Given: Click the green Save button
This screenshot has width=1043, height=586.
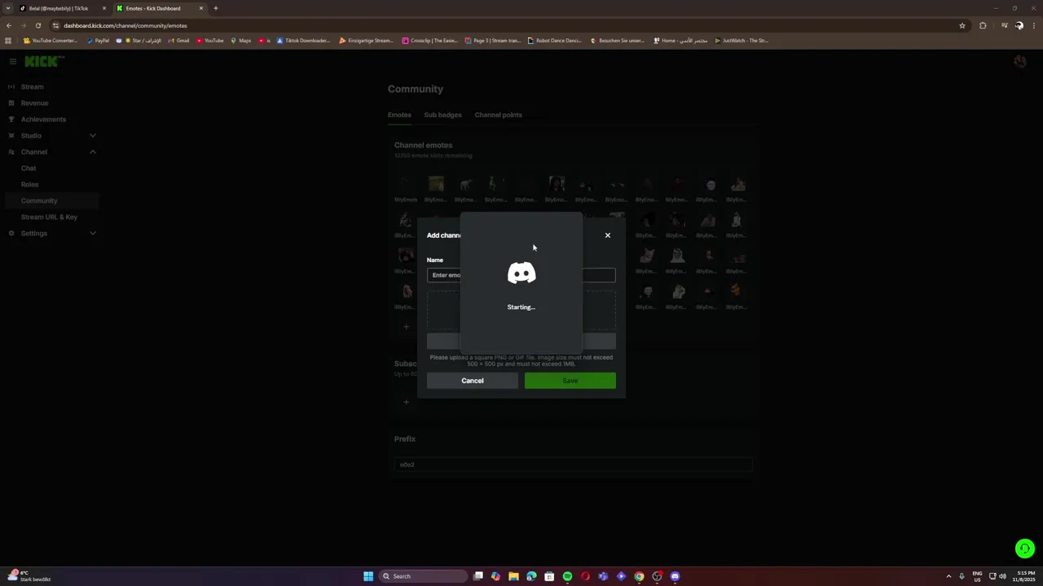Looking at the screenshot, I should tap(570, 381).
